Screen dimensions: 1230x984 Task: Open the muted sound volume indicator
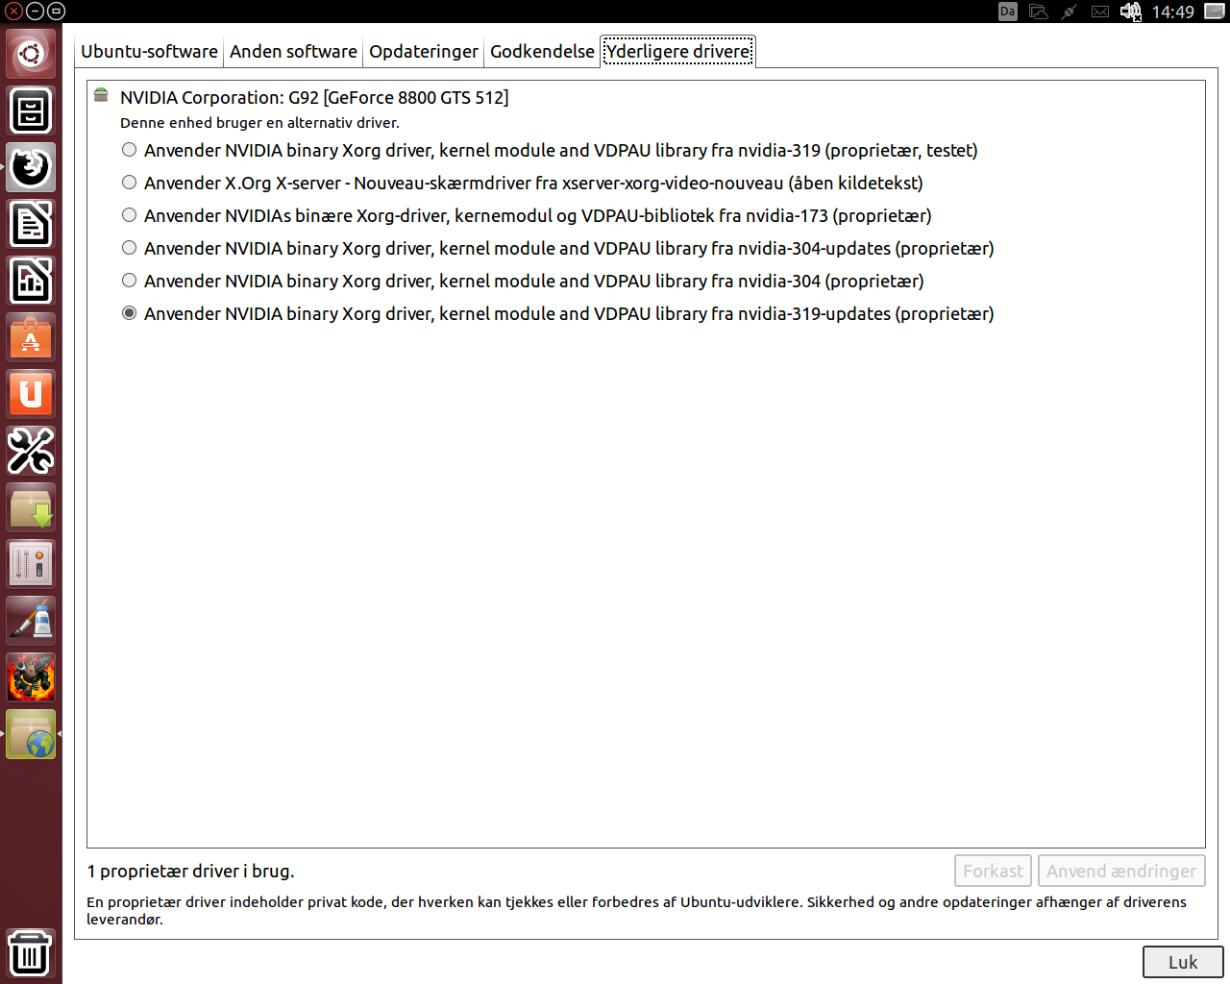pyautogui.click(x=1130, y=12)
